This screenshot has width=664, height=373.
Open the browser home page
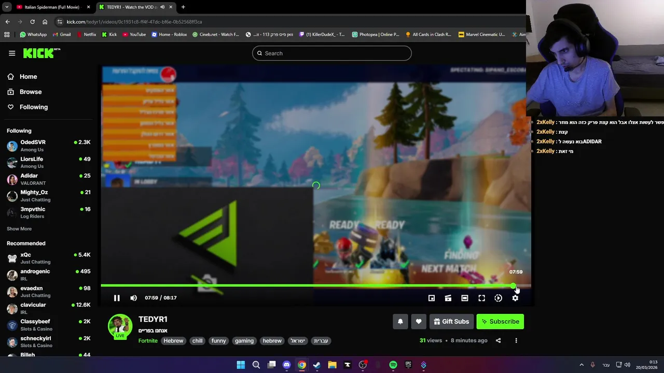point(45,22)
